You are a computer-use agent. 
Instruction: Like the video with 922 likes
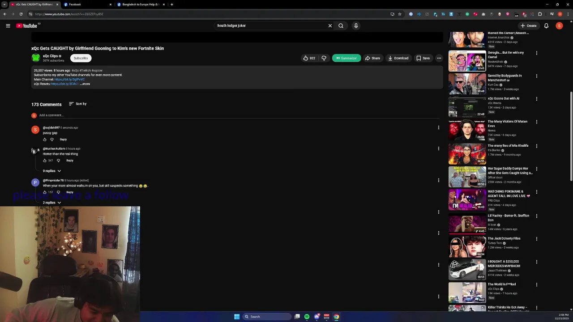pos(309,58)
